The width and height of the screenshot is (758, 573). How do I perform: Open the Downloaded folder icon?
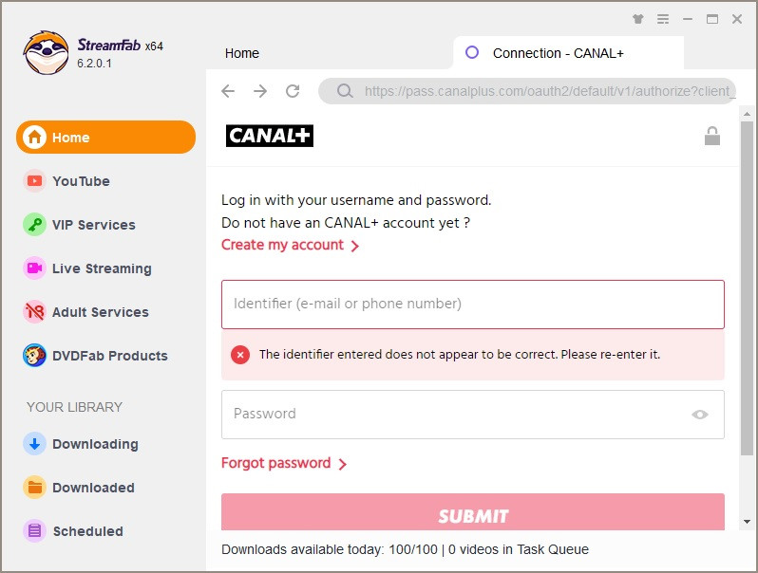[35, 488]
